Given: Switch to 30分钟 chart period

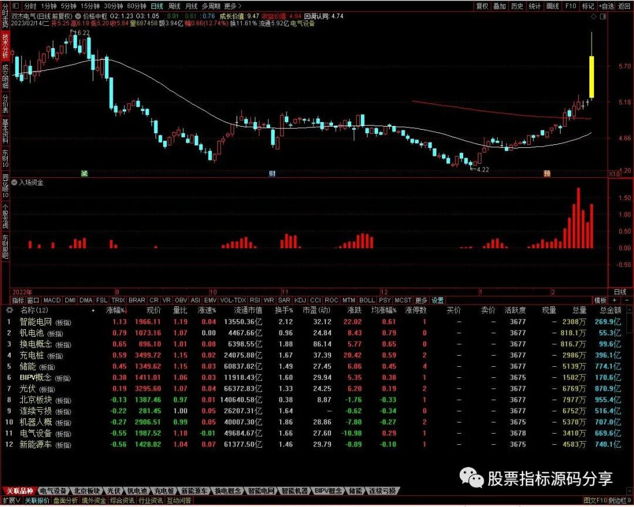Looking at the screenshot, I should click(x=113, y=6).
